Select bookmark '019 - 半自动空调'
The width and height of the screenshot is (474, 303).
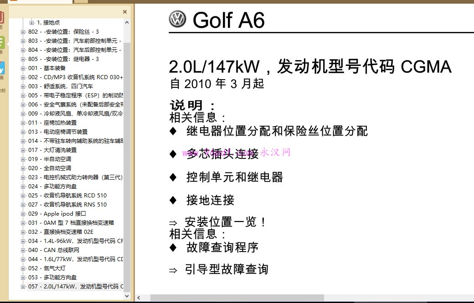coord(50,159)
